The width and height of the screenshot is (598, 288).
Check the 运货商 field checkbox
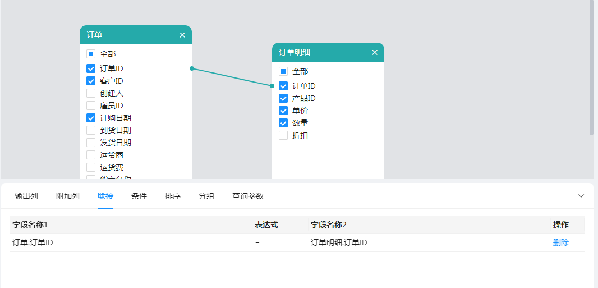91,155
